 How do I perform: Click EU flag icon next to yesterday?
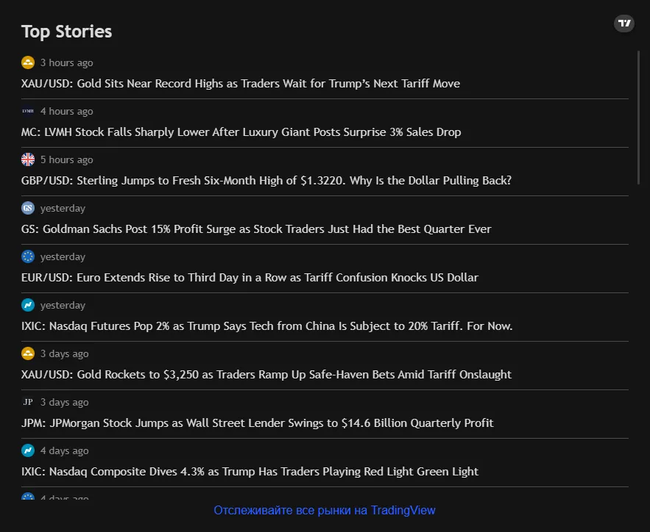28,256
